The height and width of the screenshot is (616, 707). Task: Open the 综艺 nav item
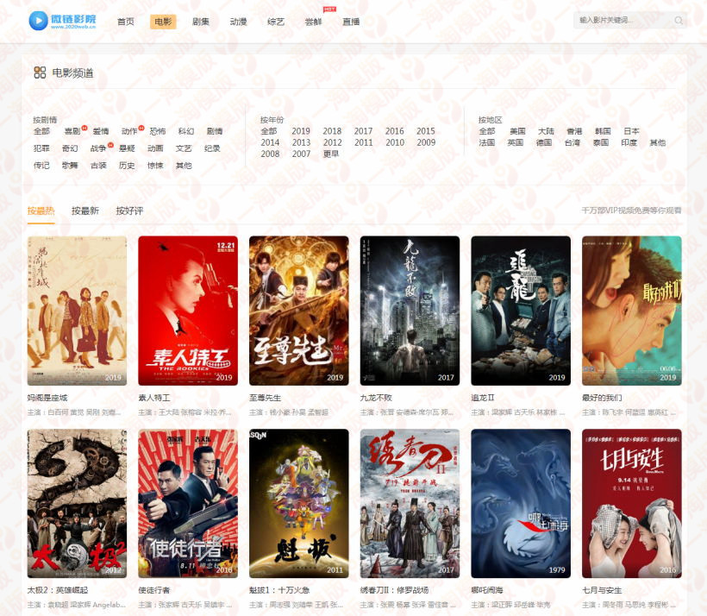[276, 22]
